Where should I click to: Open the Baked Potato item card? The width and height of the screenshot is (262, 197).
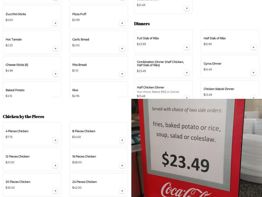point(26,91)
